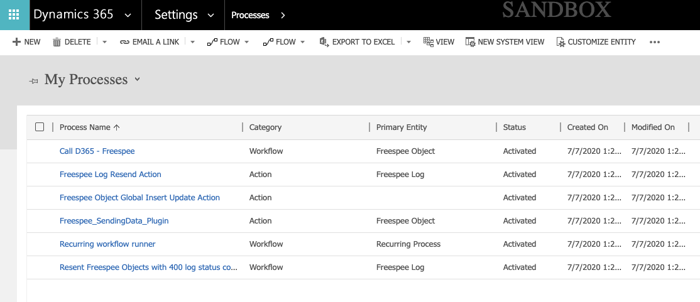The height and width of the screenshot is (302, 700).
Task: Click the Processes breadcrumb item
Action: pos(250,15)
